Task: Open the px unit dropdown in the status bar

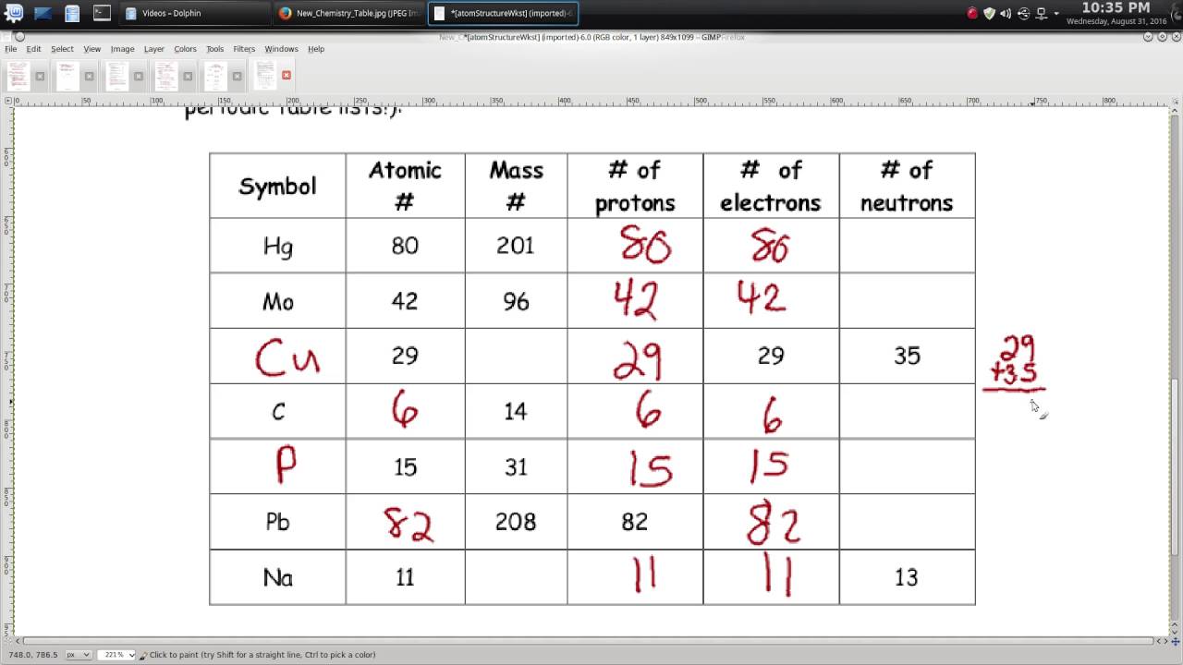Action: click(79, 654)
